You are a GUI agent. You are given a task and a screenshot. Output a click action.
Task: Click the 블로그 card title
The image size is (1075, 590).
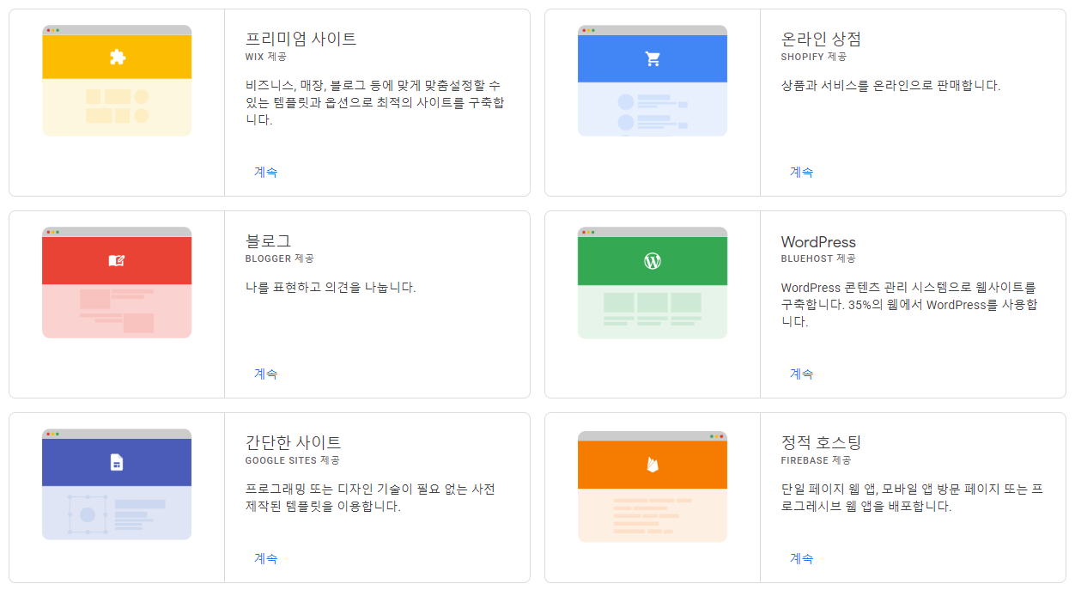point(268,241)
